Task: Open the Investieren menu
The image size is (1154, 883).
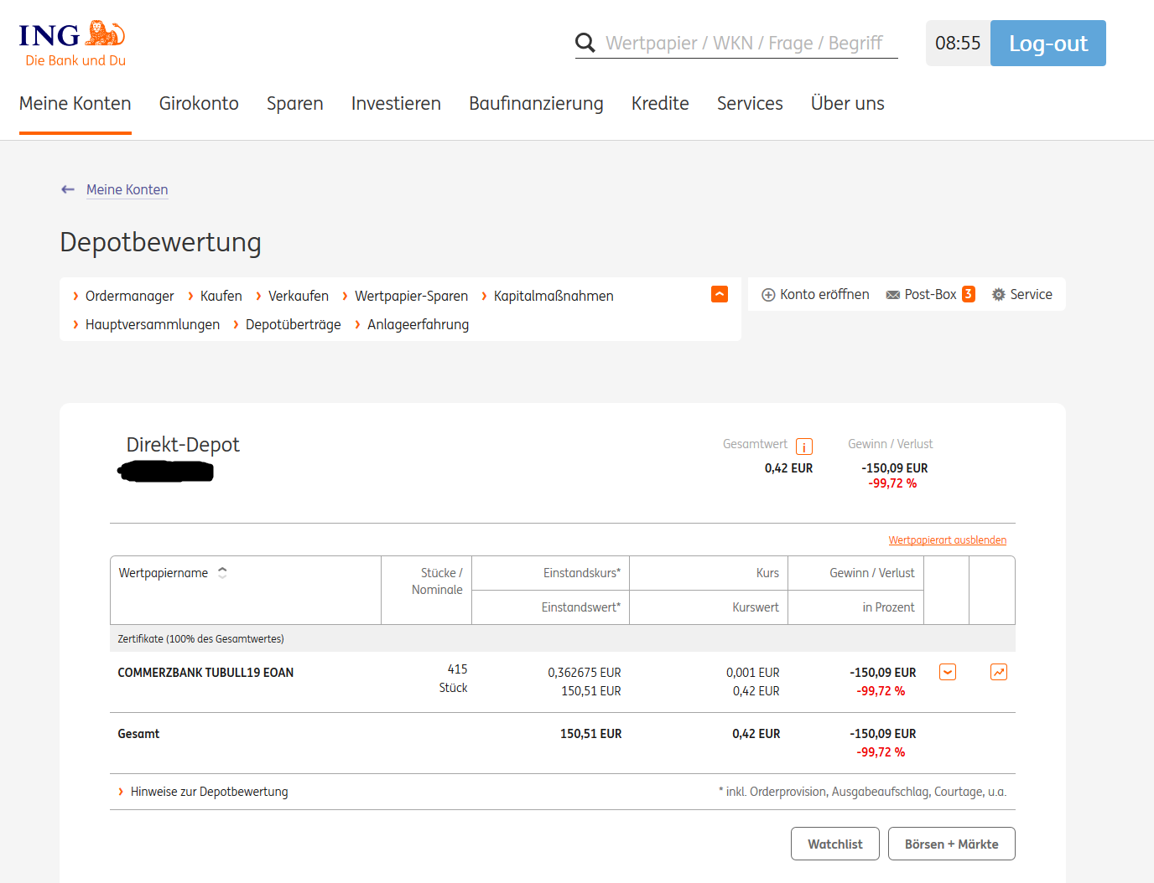Action: coord(396,104)
